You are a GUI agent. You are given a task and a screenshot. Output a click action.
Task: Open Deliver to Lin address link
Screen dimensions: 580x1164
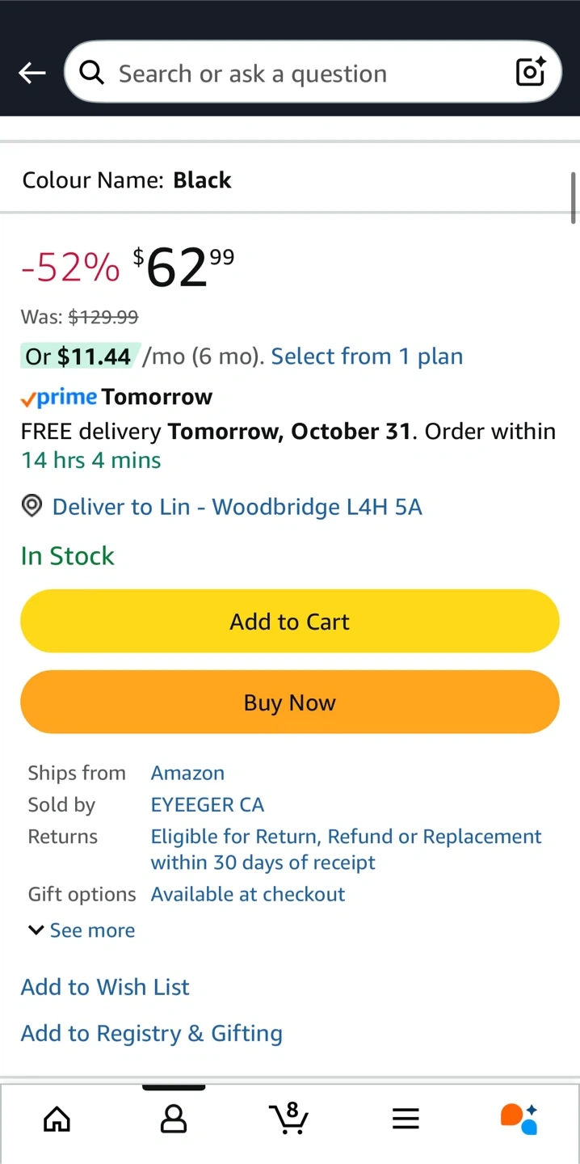click(x=237, y=507)
